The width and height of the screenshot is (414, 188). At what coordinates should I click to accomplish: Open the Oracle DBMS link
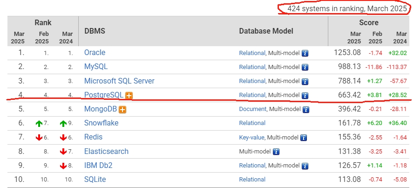tap(95, 52)
